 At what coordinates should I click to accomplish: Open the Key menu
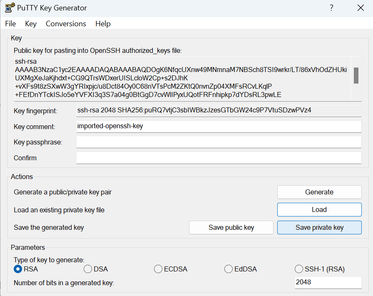(x=31, y=24)
